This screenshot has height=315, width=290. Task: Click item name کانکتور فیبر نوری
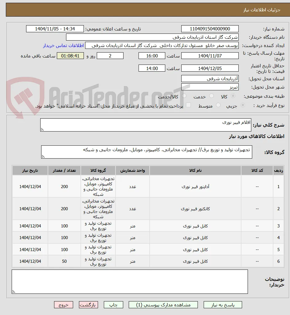pos(195,209)
